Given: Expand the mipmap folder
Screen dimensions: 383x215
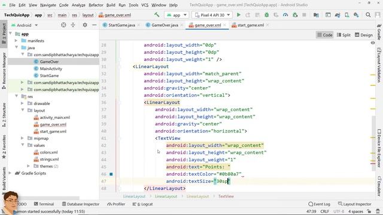Looking at the screenshot, I should (x=22, y=138).
